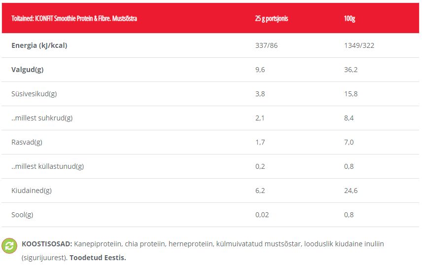Viewport: 422px width, 271px height.
Task: Select the '100g' column header
Action: pos(350,18)
